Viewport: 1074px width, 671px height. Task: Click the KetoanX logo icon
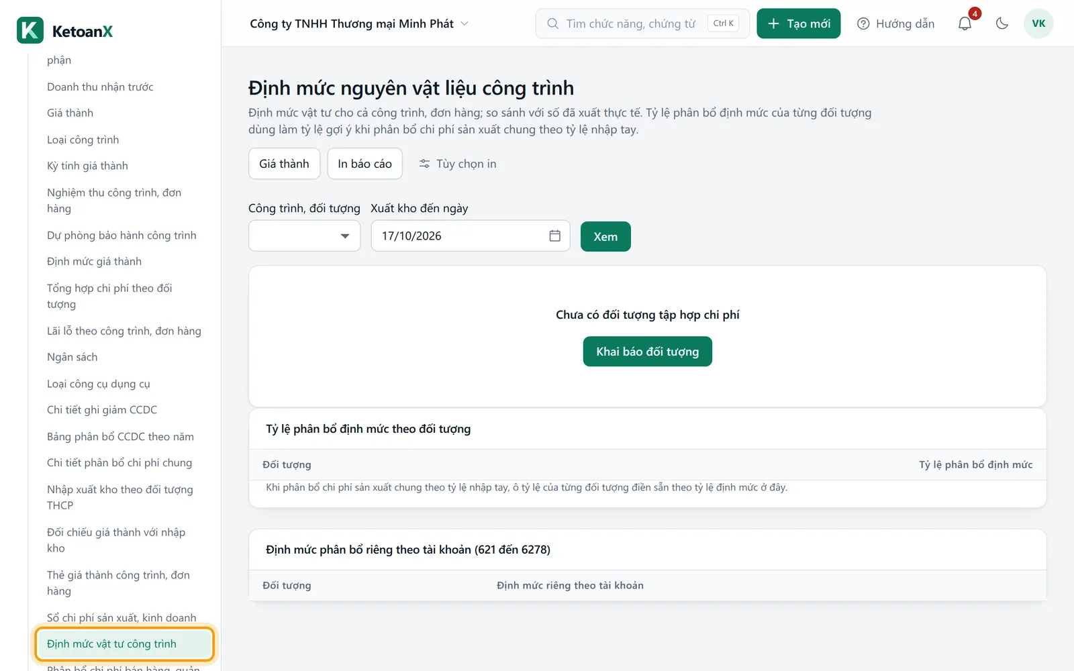[30, 30]
